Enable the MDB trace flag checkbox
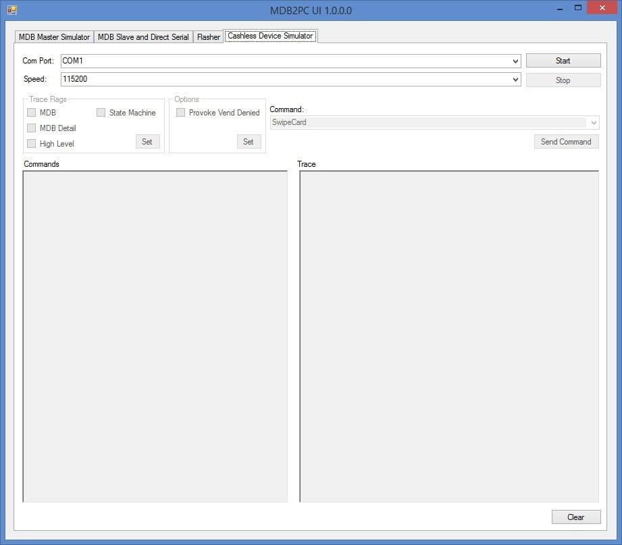The width and height of the screenshot is (622, 545). point(31,113)
